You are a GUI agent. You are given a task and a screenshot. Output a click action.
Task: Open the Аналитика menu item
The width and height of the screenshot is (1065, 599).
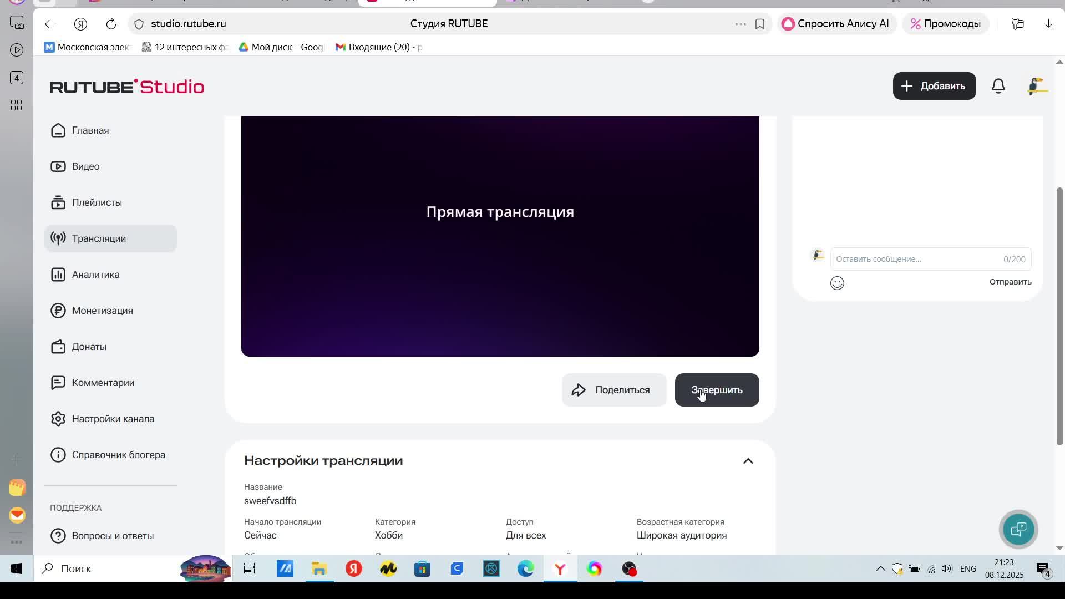click(x=95, y=275)
